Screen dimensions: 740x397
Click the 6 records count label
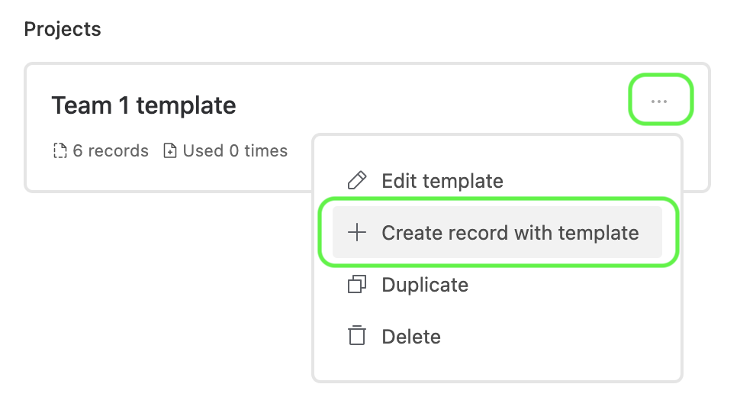click(111, 151)
